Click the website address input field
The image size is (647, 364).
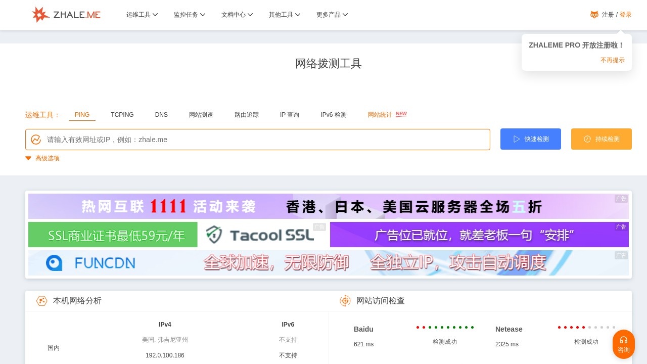click(x=253, y=140)
